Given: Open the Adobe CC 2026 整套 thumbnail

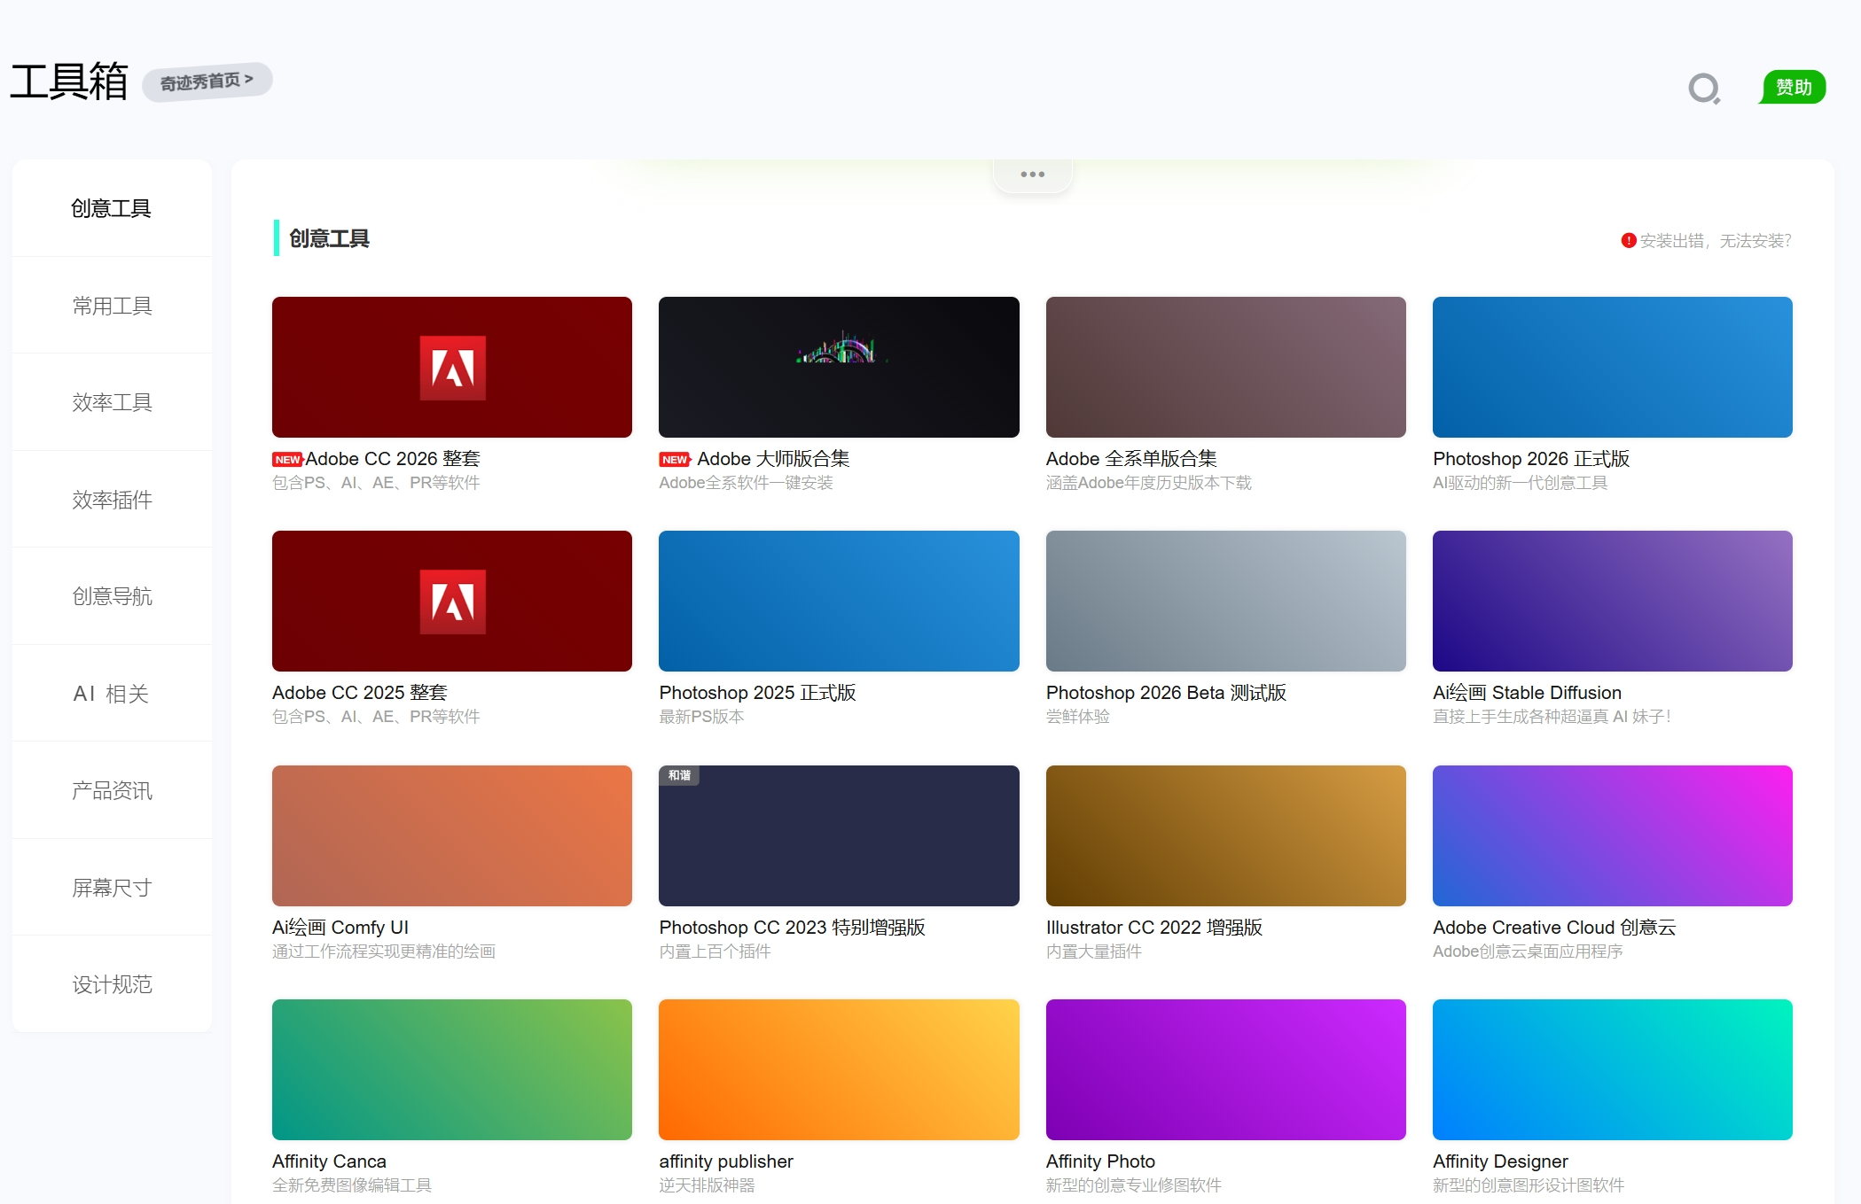Looking at the screenshot, I should [452, 367].
